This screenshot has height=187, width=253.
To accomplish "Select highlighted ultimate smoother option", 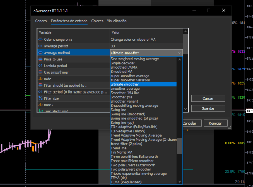I will [x=143, y=84].
